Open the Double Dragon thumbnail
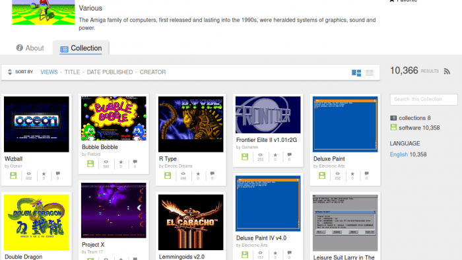 click(36, 222)
